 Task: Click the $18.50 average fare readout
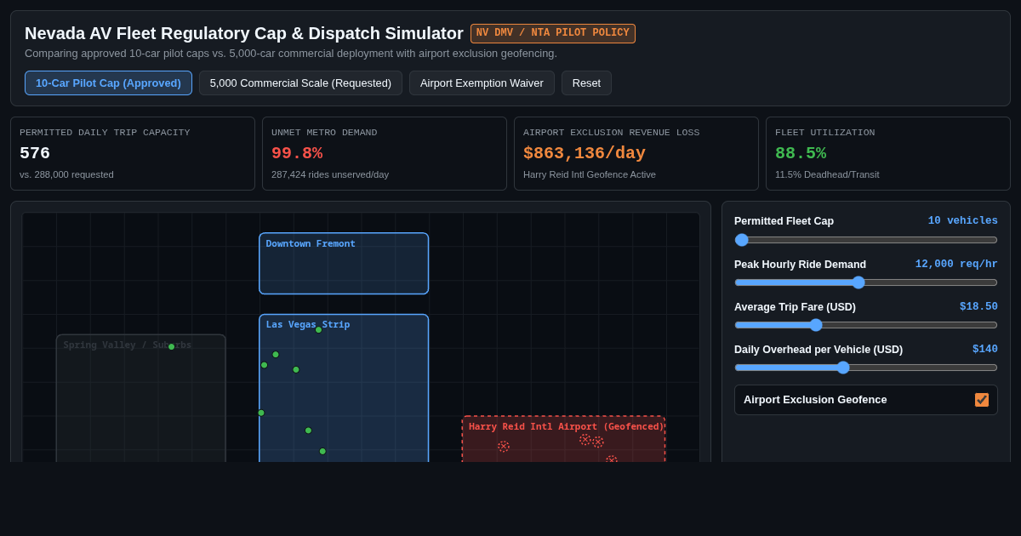tap(978, 306)
